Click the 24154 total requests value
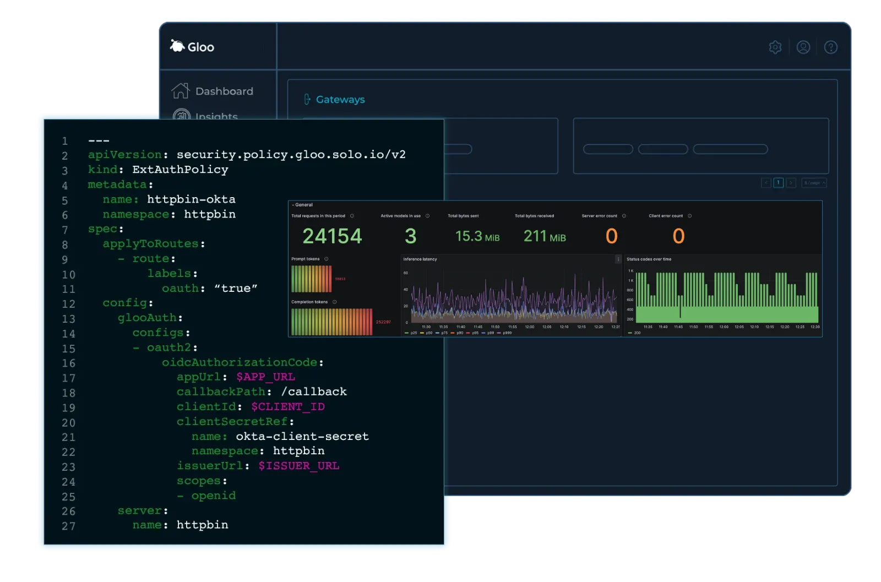The width and height of the screenshot is (881, 582). click(332, 236)
